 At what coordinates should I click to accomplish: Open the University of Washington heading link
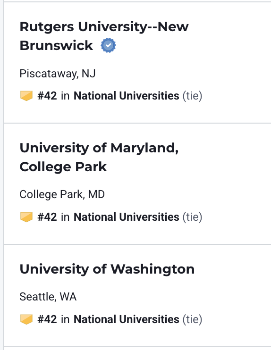pos(107,269)
